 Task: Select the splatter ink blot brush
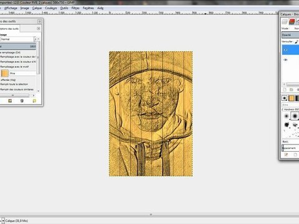click(x=287, y=125)
